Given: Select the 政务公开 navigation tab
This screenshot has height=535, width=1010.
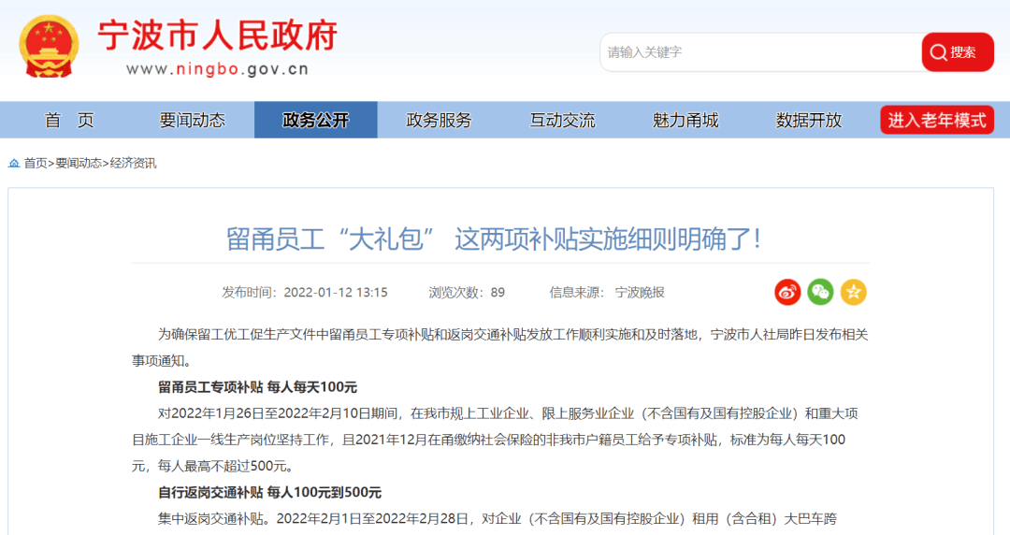Looking at the screenshot, I should tap(316, 120).
